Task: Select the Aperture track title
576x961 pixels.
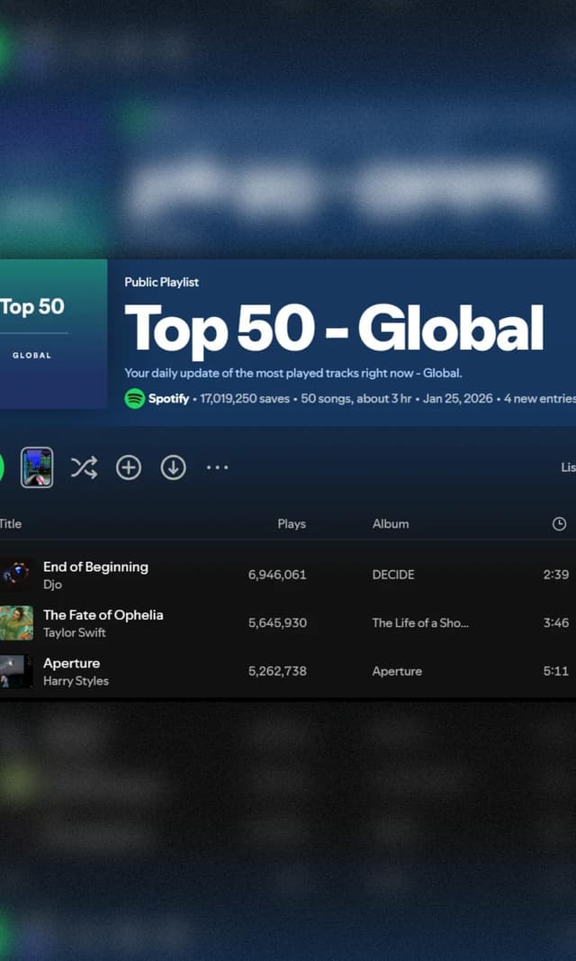Action: tap(71, 663)
